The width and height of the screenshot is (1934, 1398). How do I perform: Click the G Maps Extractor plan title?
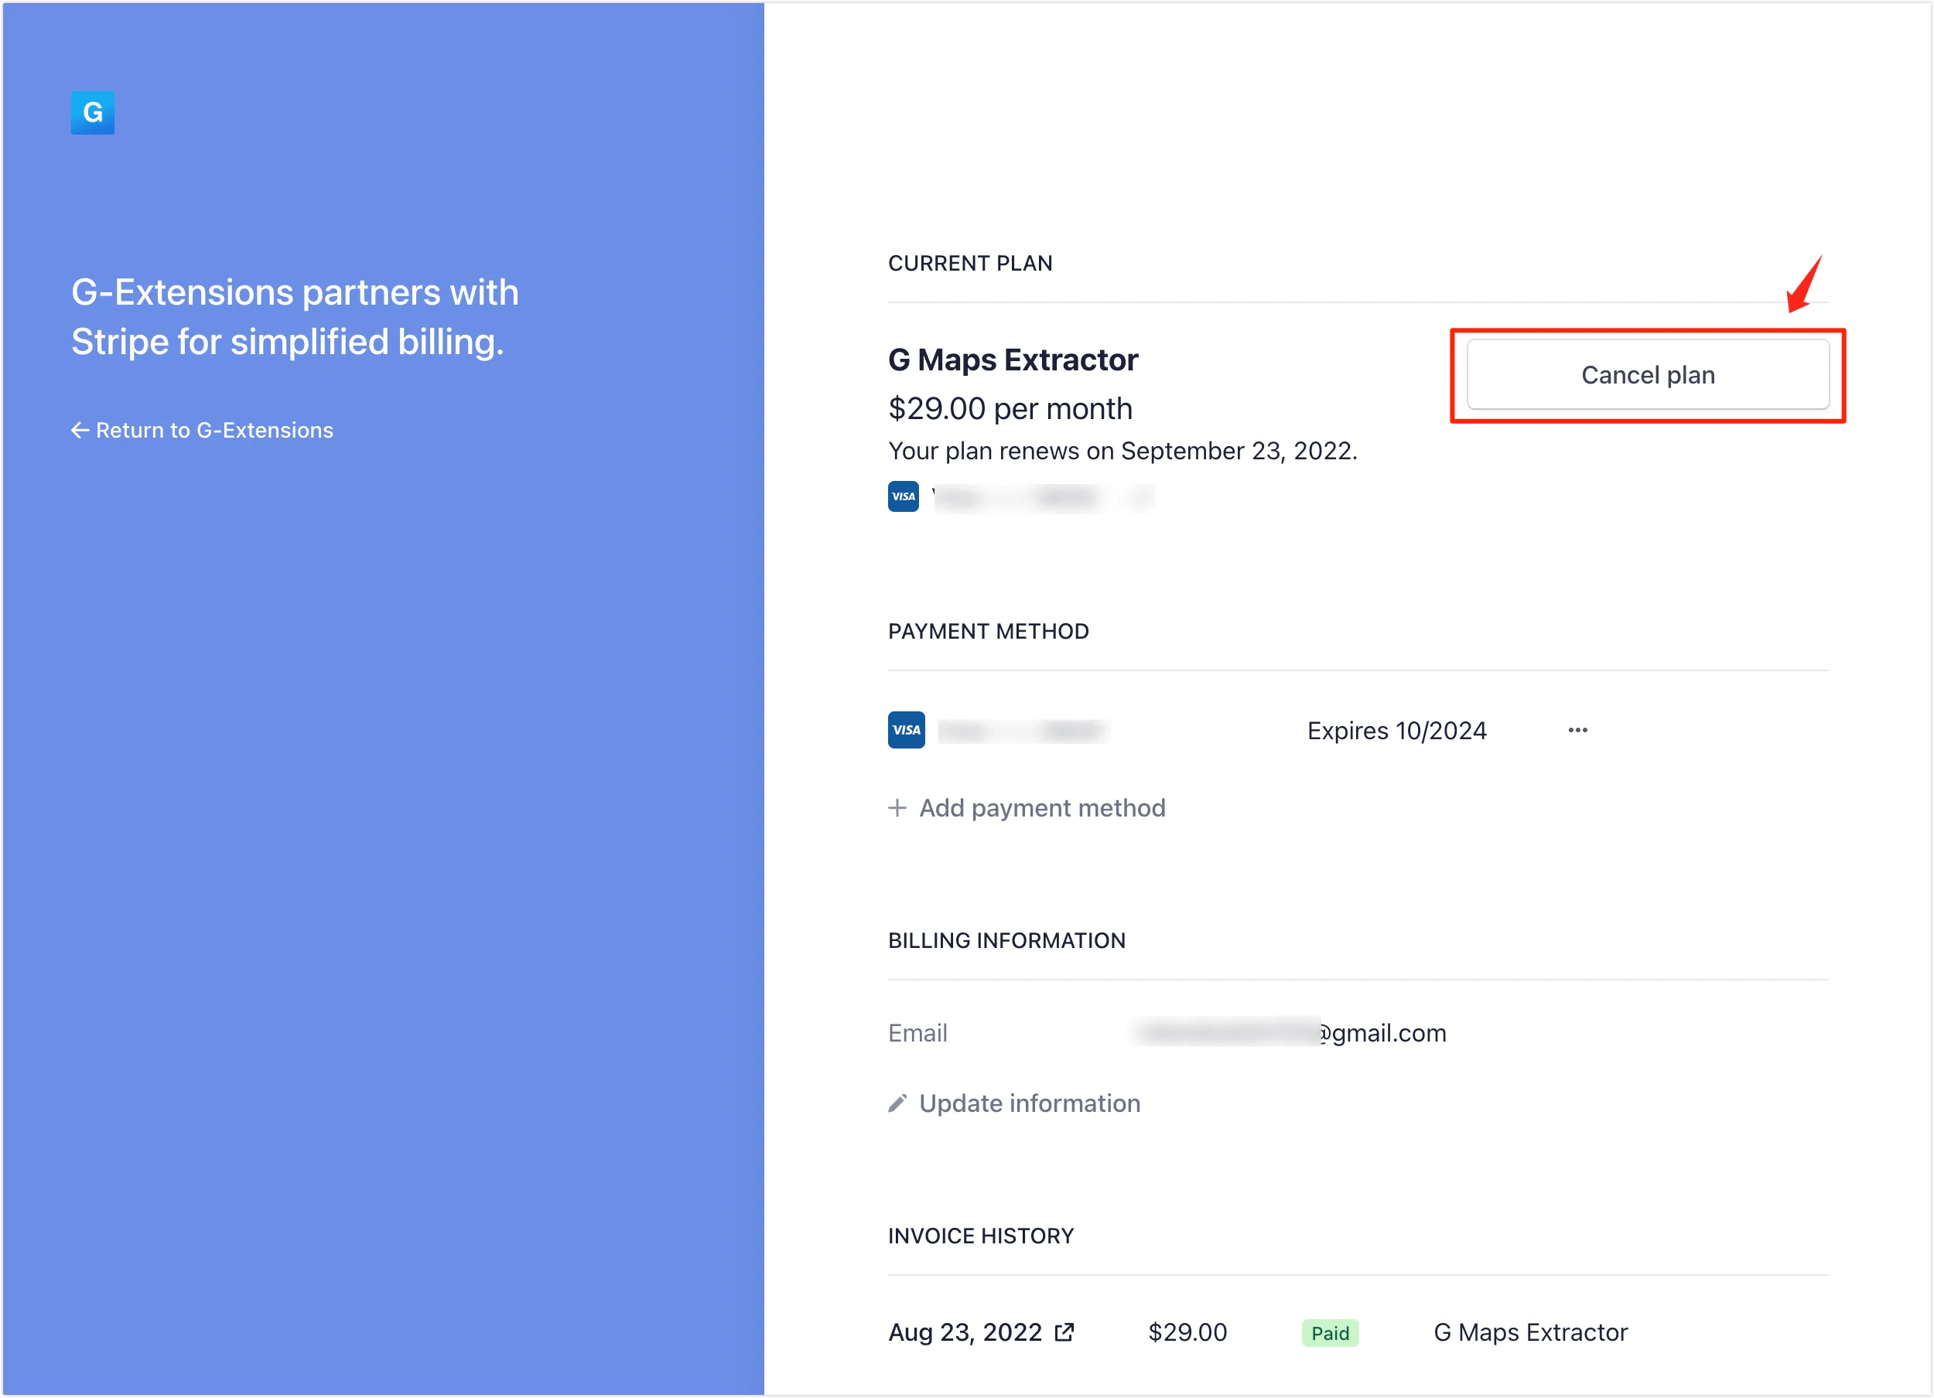pos(1012,360)
